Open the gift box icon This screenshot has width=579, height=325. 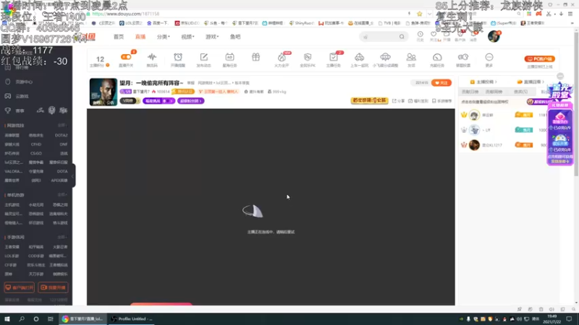255,57
